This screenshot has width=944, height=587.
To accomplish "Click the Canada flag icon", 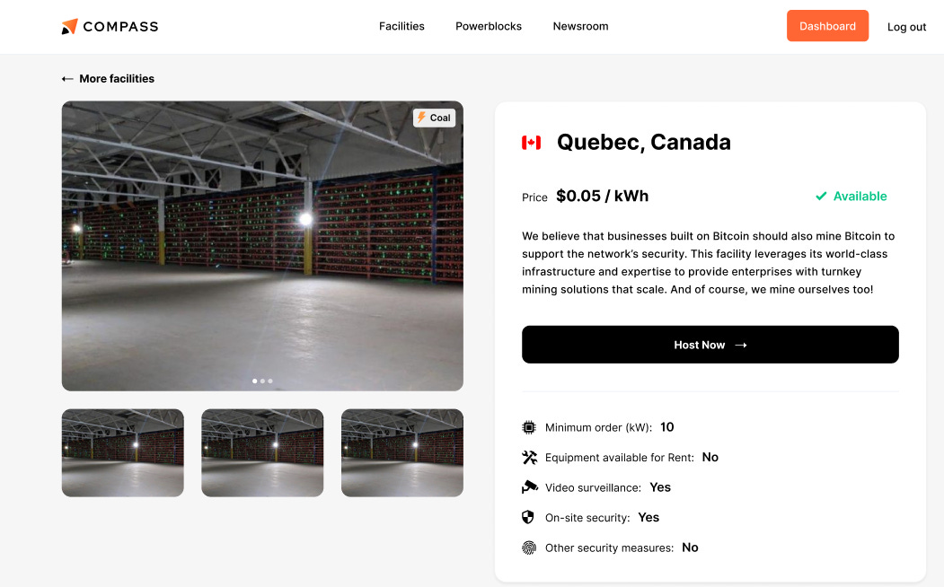I will pos(531,142).
